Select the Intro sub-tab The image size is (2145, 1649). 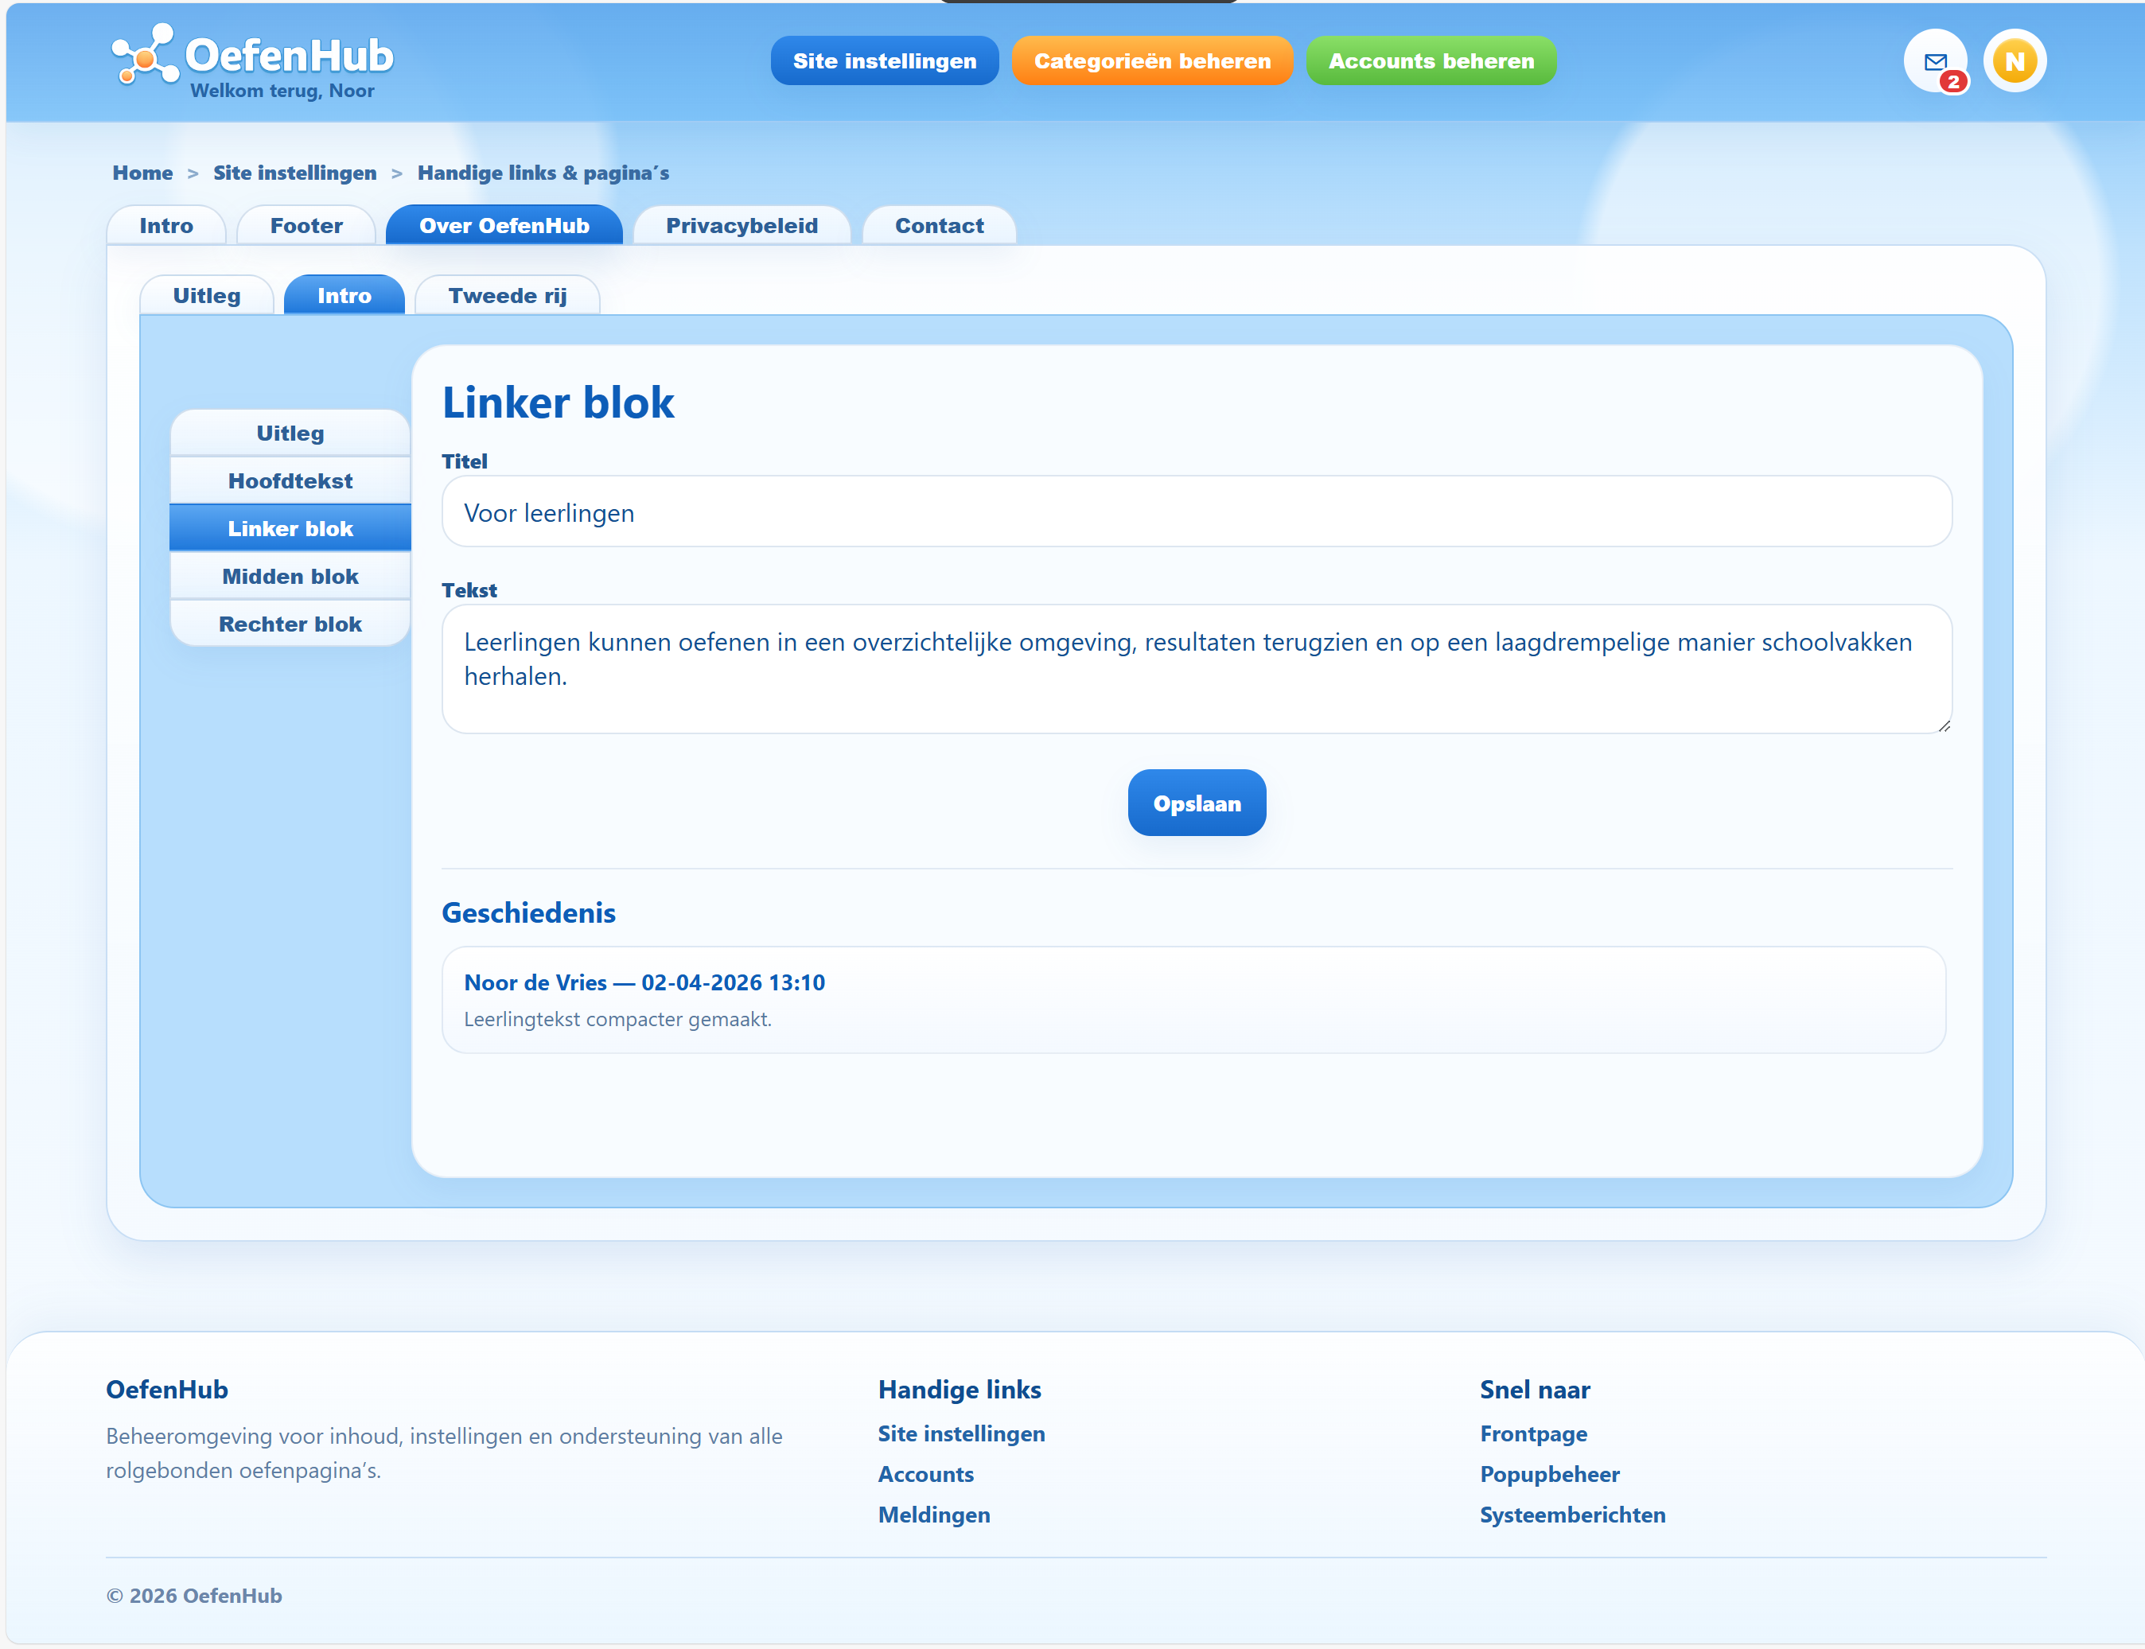tap(344, 295)
